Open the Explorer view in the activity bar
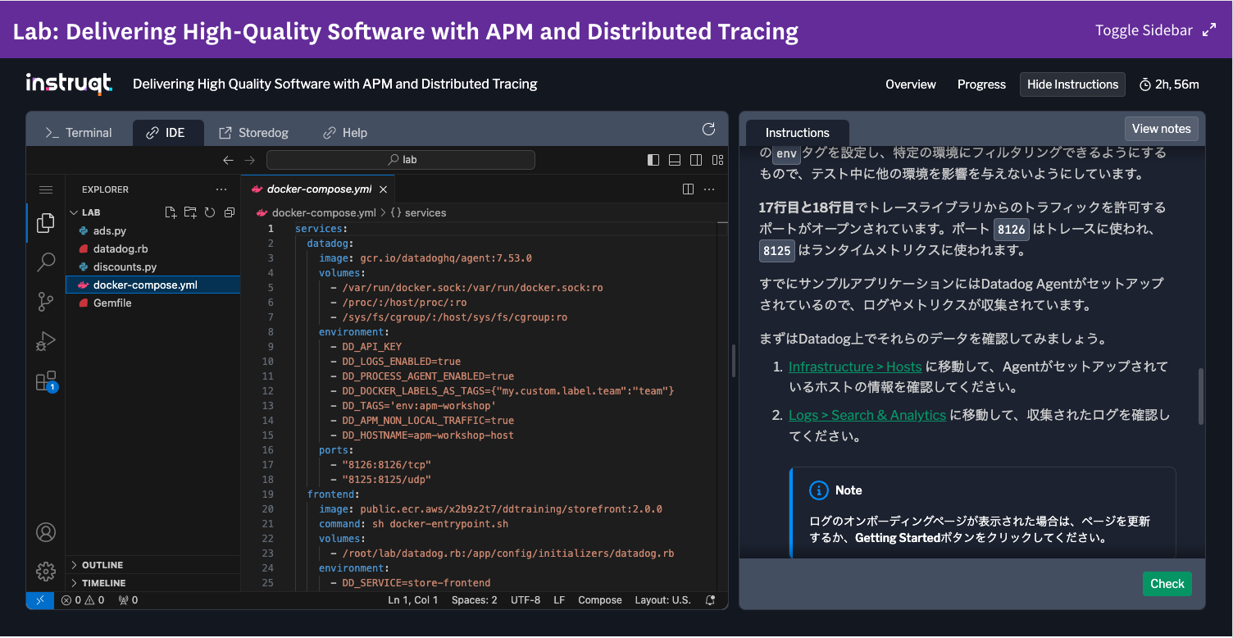 (x=46, y=222)
